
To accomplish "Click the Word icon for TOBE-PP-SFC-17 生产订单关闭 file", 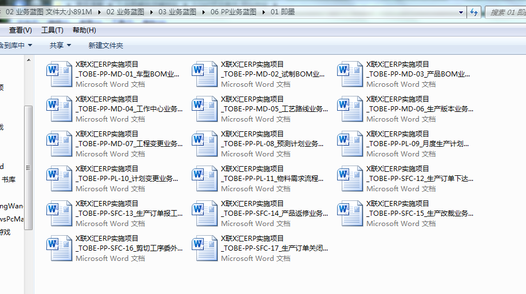I will pyautogui.click(x=204, y=248).
